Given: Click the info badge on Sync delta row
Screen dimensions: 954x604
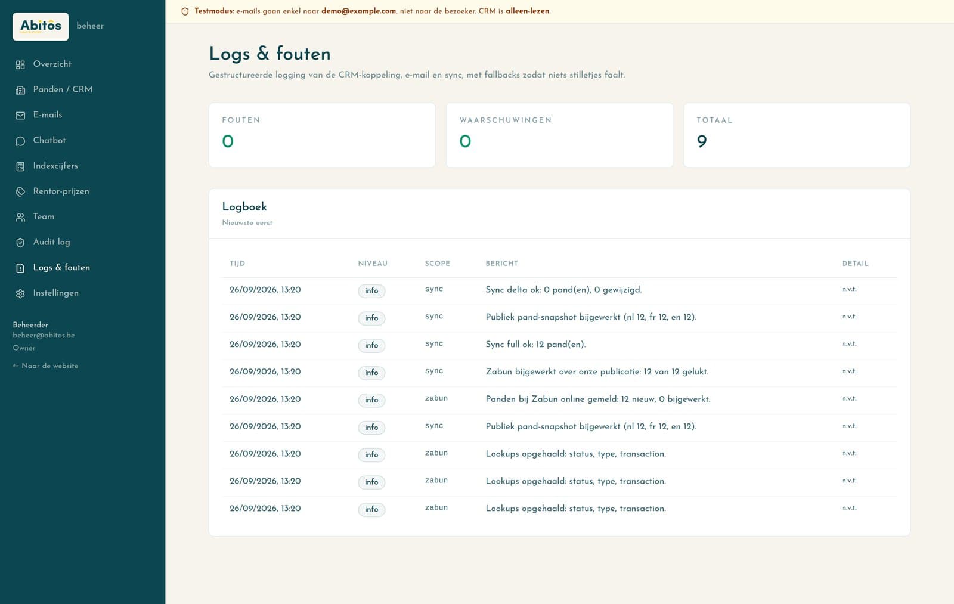Looking at the screenshot, I should pos(371,290).
